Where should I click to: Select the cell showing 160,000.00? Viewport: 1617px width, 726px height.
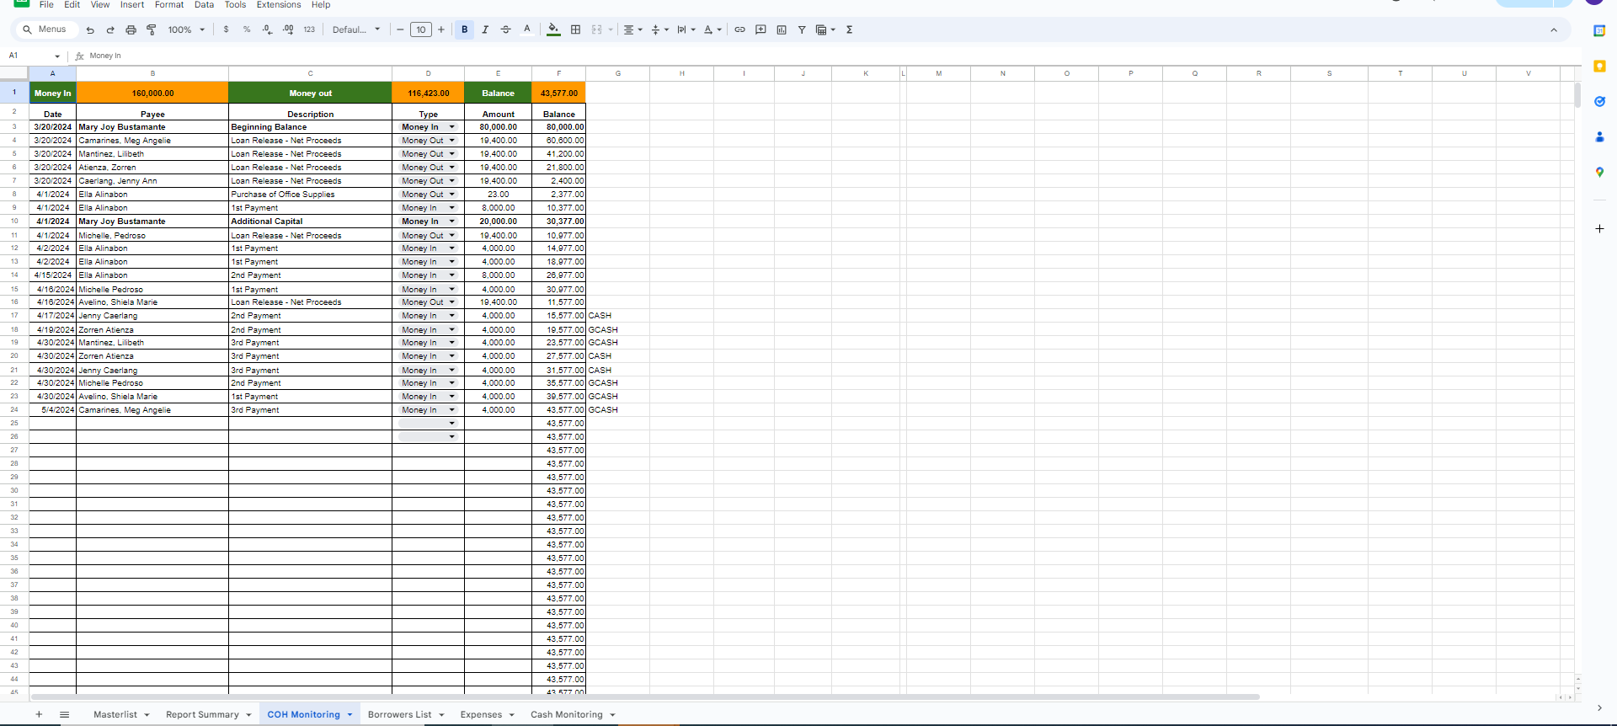tap(152, 93)
